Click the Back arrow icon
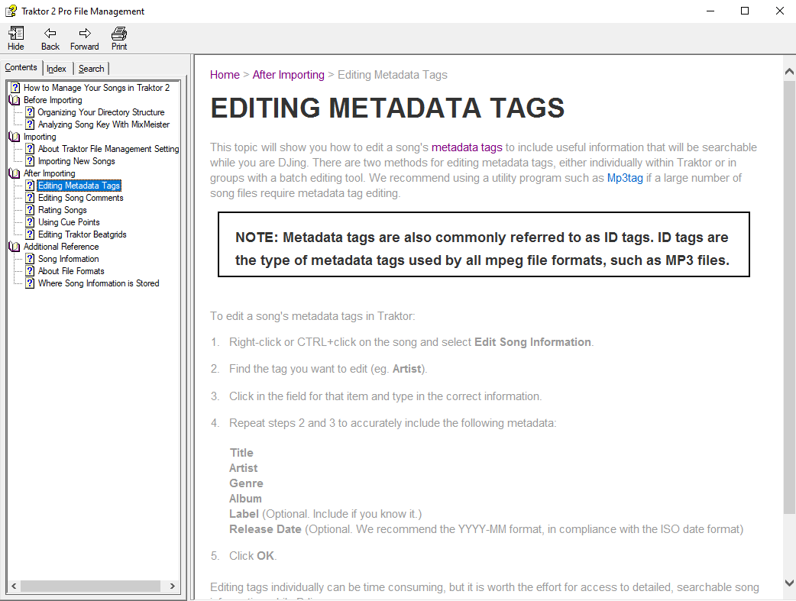Image resolution: width=796 pixels, height=601 pixels. pyautogui.click(x=50, y=33)
